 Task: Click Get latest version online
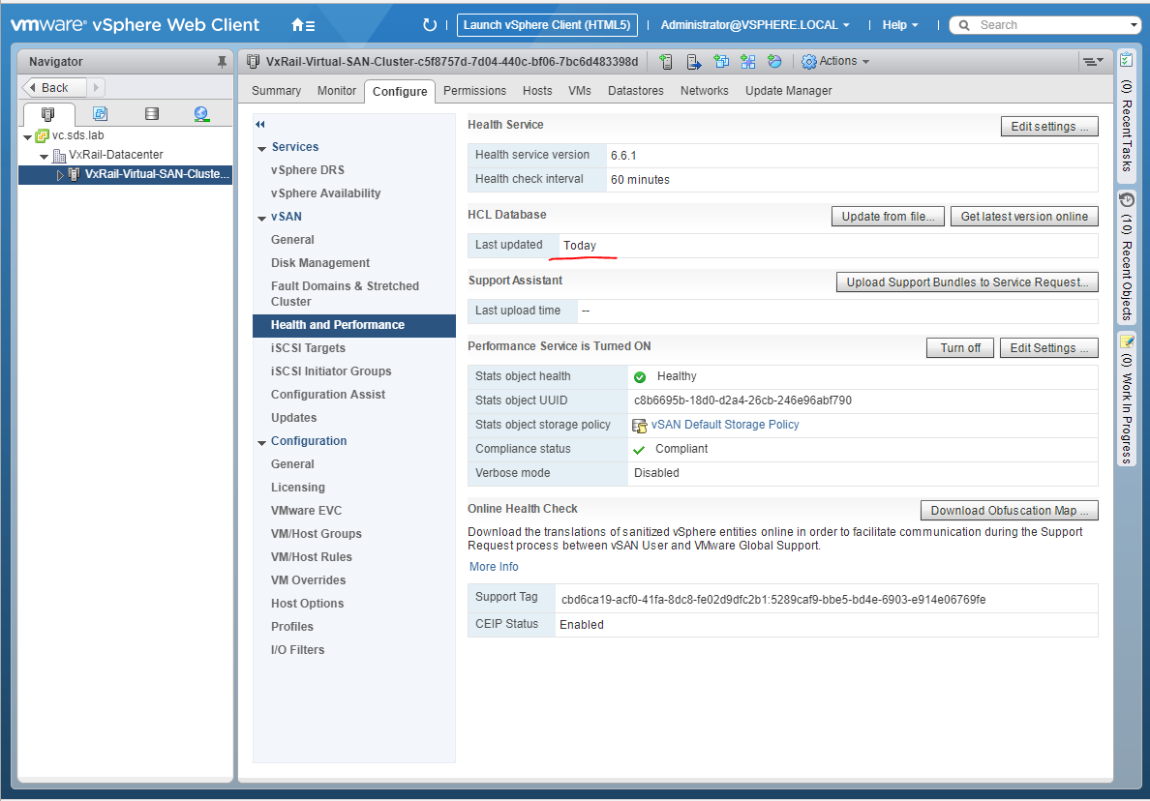point(1024,217)
